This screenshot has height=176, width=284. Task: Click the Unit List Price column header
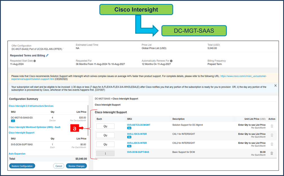pyautogui.click(x=255, y=119)
